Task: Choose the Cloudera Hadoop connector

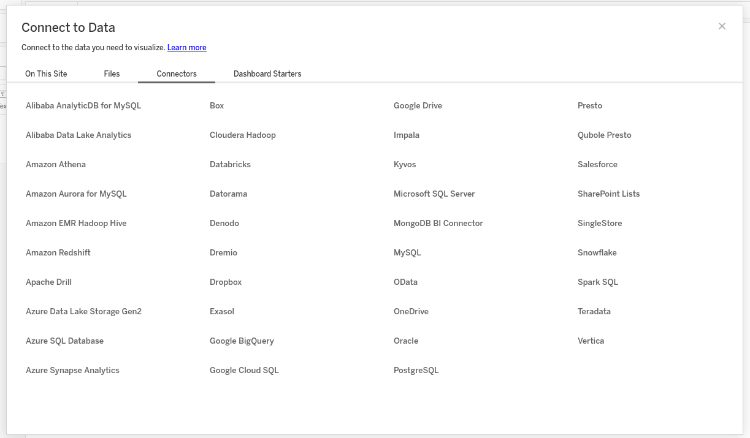Action: (243, 135)
